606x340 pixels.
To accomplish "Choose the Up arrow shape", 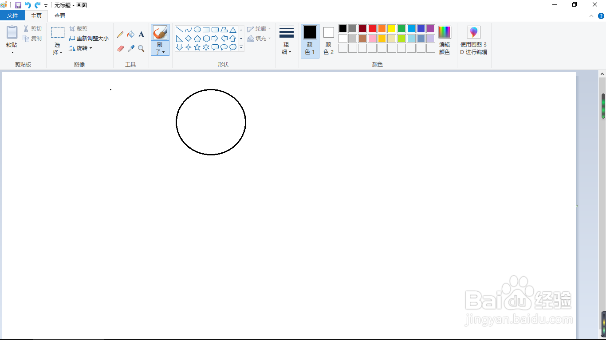I will coord(233,39).
